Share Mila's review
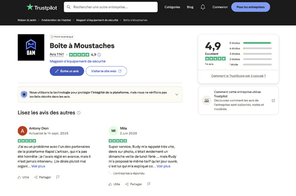This screenshot has height=196, width=296. [x=134, y=184]
